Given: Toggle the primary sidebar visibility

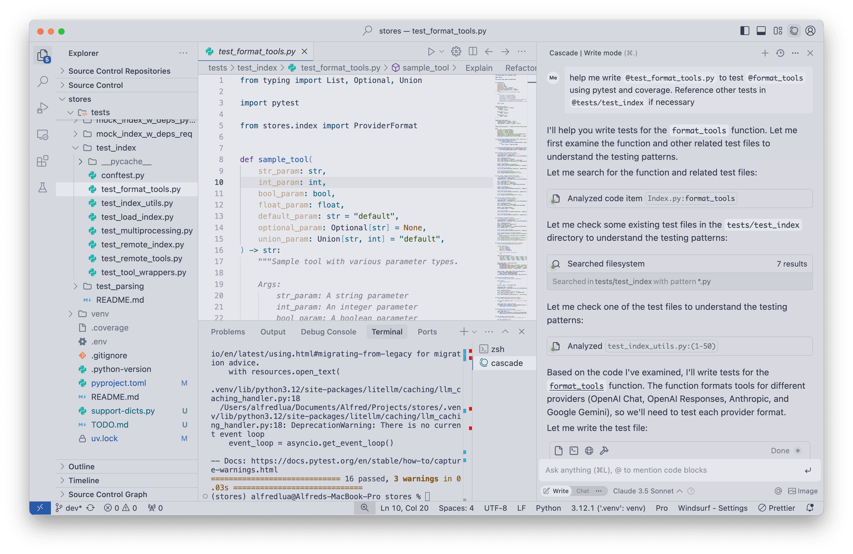Looking at the screenshot, I should pos(745,31).
